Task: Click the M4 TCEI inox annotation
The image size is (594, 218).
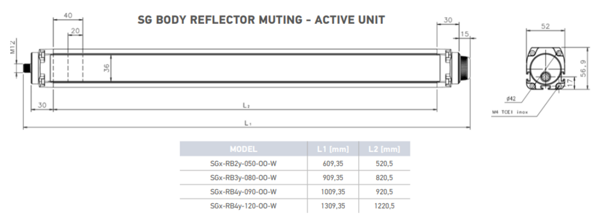Action: coord(510,112)
